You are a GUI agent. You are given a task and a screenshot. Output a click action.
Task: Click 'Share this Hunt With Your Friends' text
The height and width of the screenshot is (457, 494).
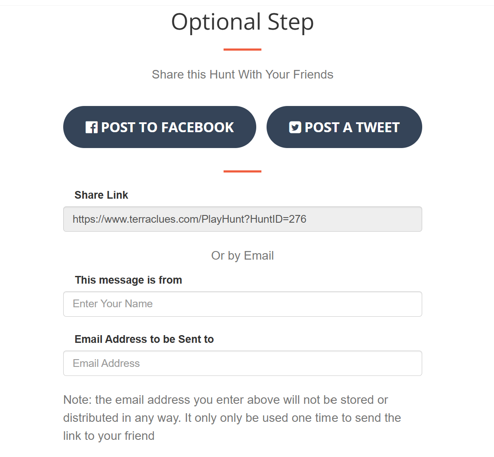[242, 75]
